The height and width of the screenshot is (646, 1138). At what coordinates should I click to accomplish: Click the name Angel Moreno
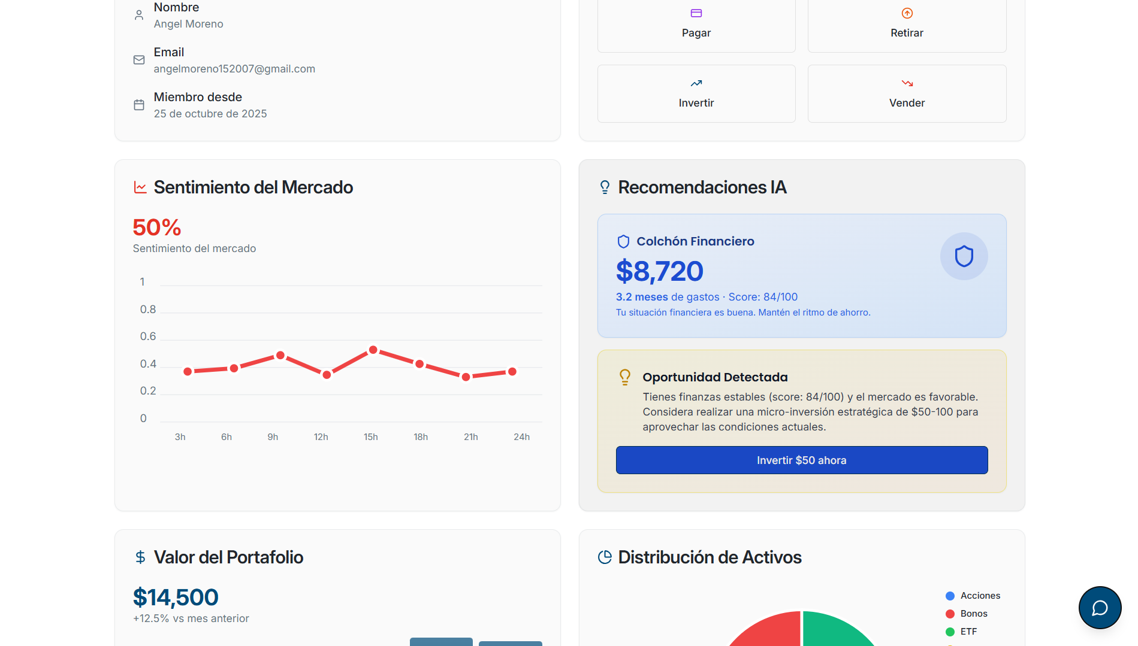coord(188,24)
